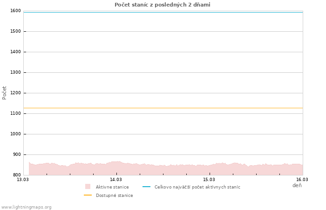The image size is (326, 210).
Task: Click the 1400 y-axis tick label
Action: 15,52
